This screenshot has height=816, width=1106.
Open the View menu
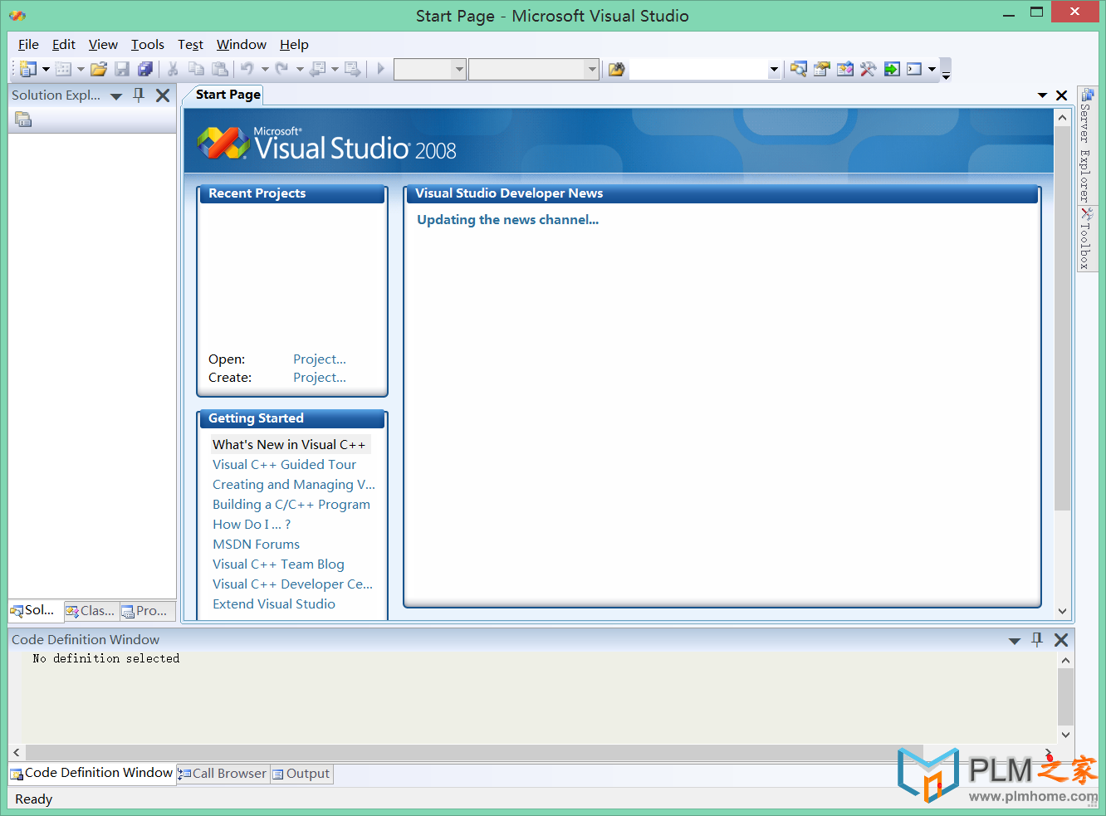pyautogui.click(x=103, y=44)
